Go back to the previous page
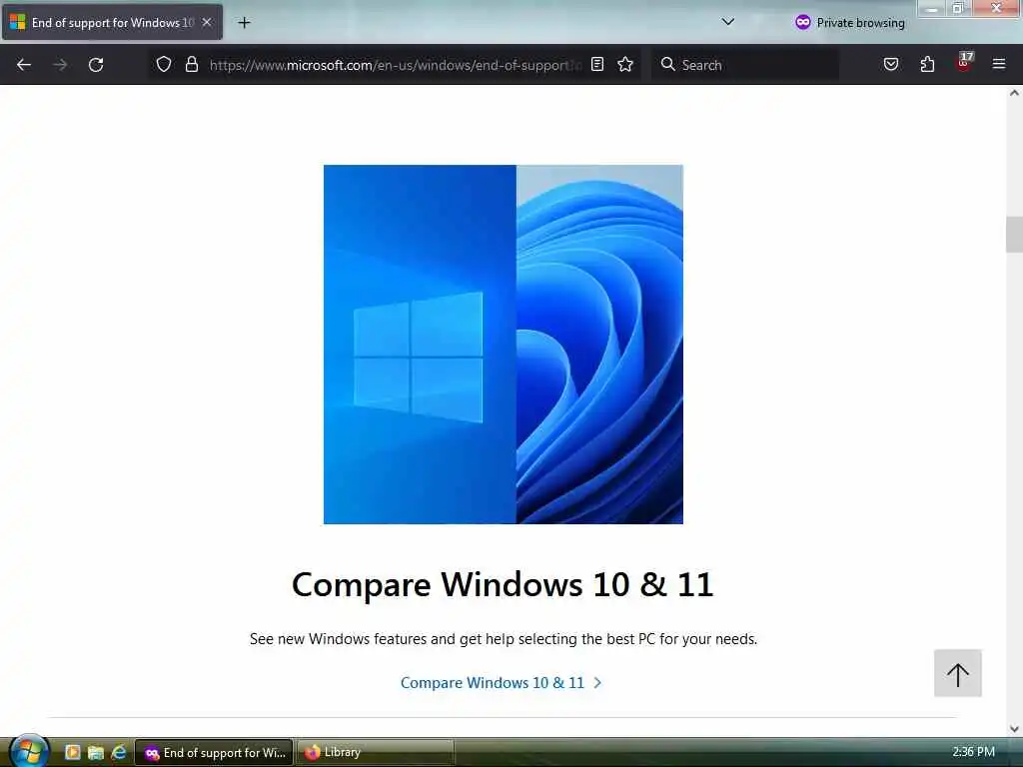 pos(24,65)
